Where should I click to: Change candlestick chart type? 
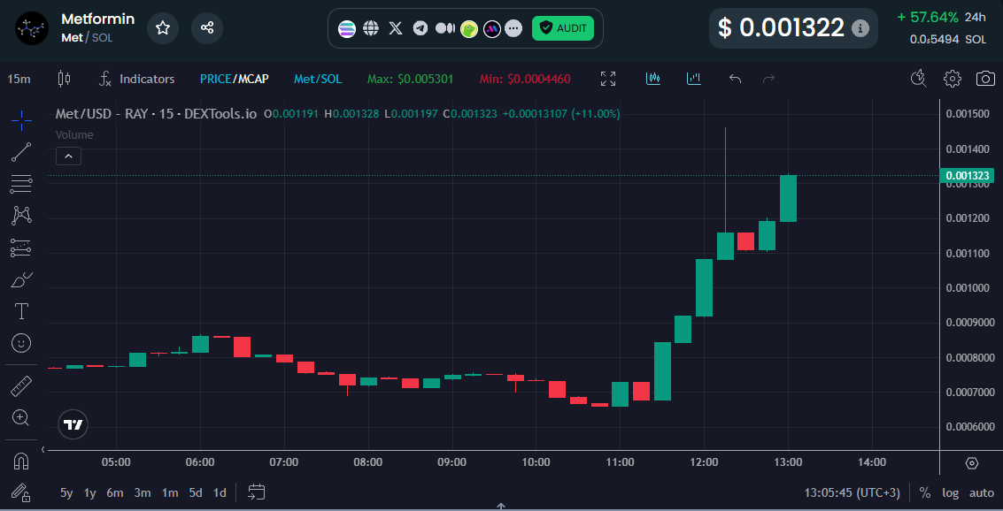[64, 79]
